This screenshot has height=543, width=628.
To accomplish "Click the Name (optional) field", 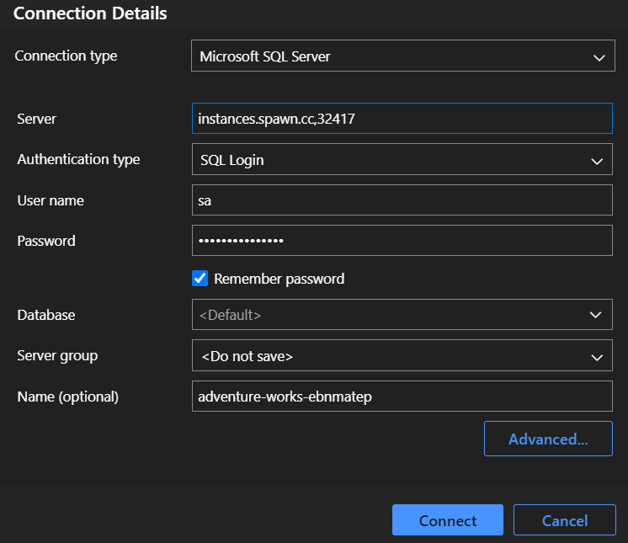I will click(402, 396).
